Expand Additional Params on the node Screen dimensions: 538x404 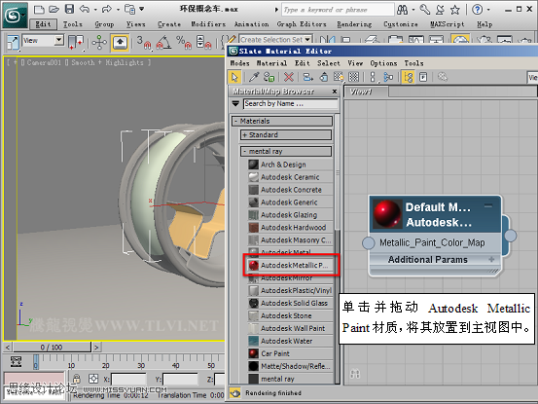click(x=491, y=260)
